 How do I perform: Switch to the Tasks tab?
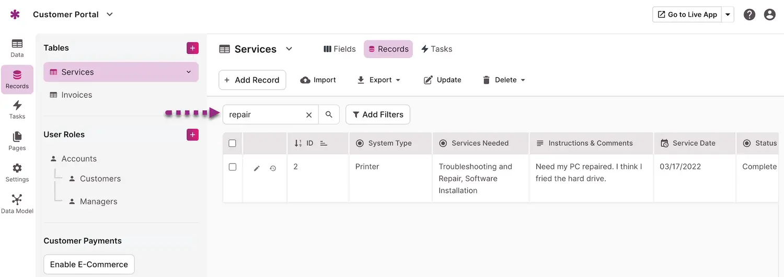[x=436, y=49]
